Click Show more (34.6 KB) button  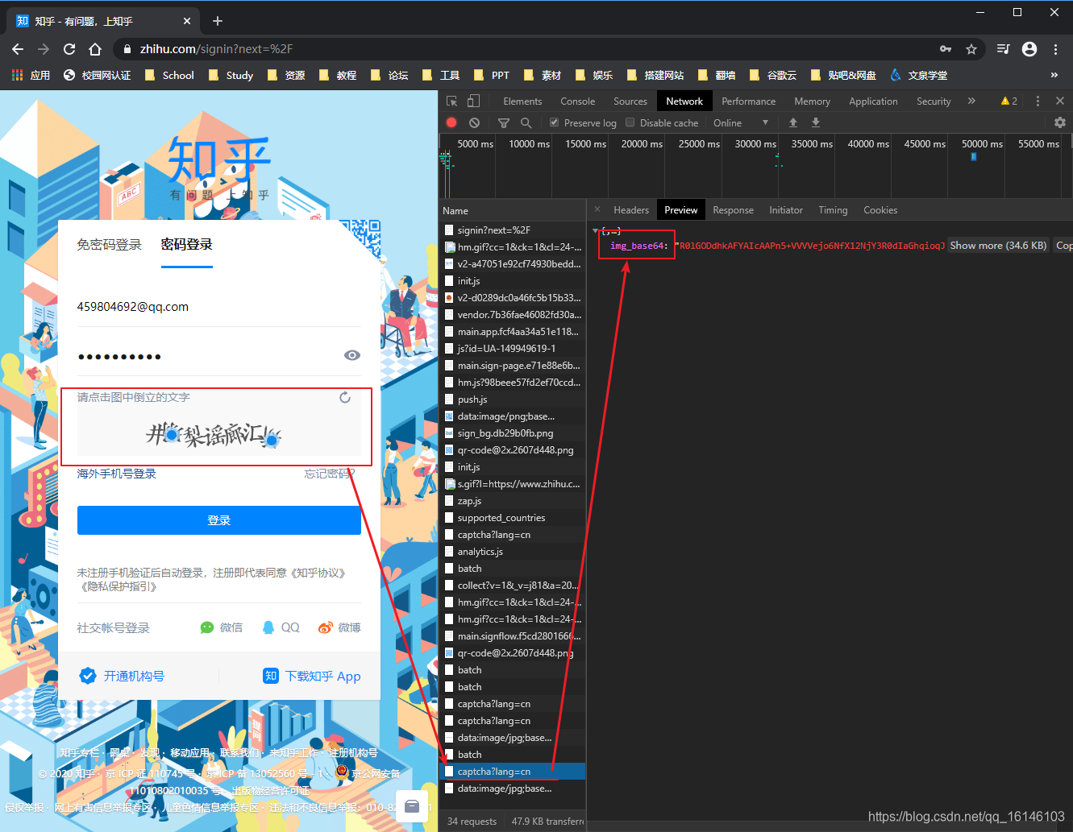pyautogui.click(x=998, y=246)
